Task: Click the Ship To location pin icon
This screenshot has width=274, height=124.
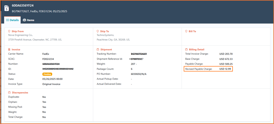Action: pyautogui.click(x=98, y=31)
